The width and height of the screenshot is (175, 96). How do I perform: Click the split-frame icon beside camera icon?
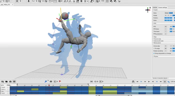(x=14, y=82)
